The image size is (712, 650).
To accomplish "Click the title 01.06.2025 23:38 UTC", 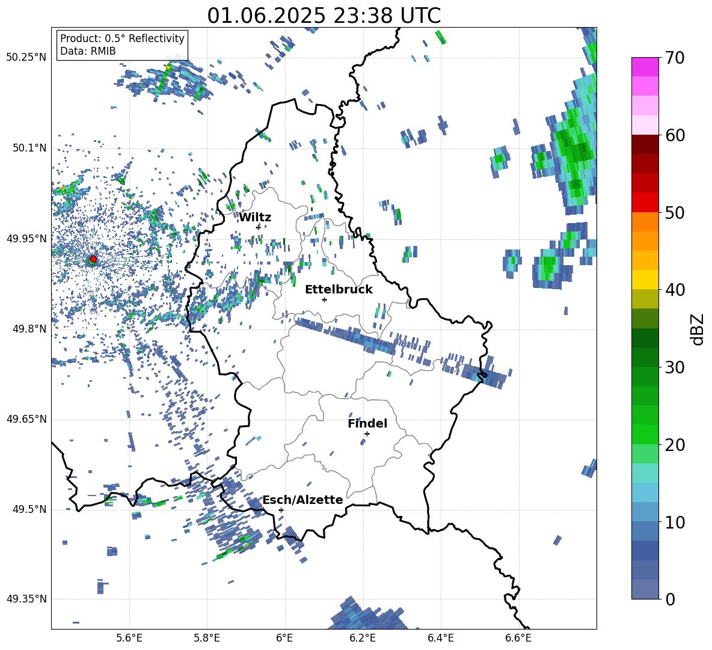I will coord(324,16).
